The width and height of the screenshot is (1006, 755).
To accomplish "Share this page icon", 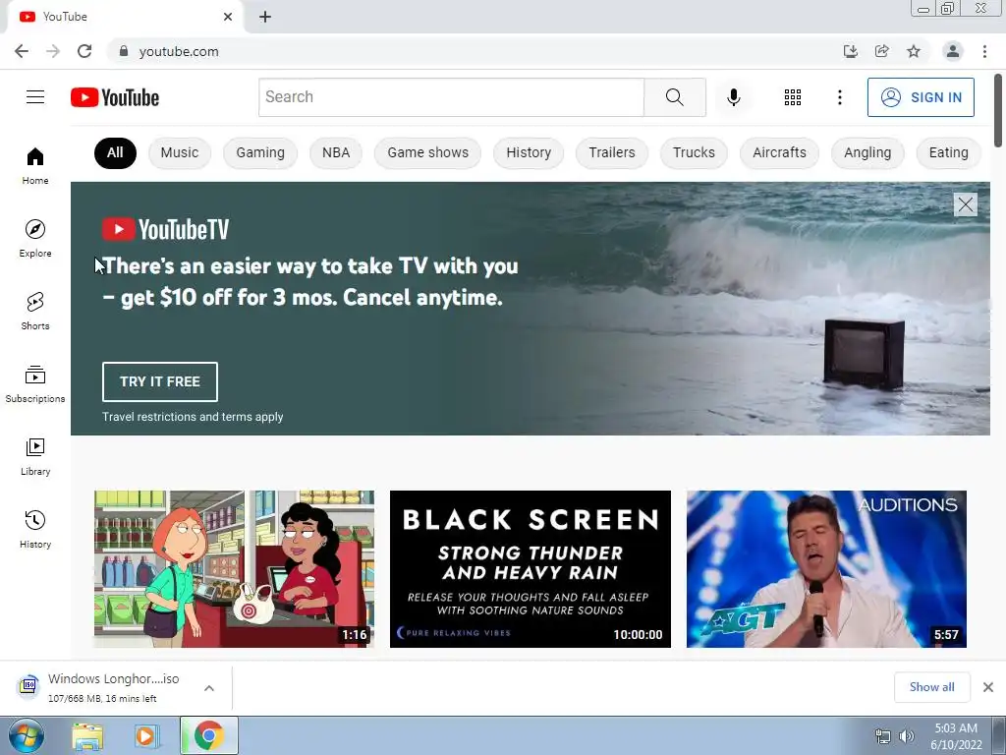I will 882,51.
